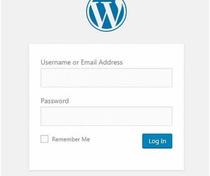This screenshot has width=210, height=176.
Task: Tick the Remember Me checkbox
Action: (x=45, y=139)
